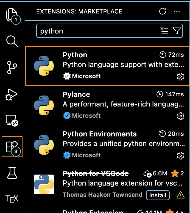
Task: Click 'Python language extension for vsc' description
Action: click(x=122, y=183)
